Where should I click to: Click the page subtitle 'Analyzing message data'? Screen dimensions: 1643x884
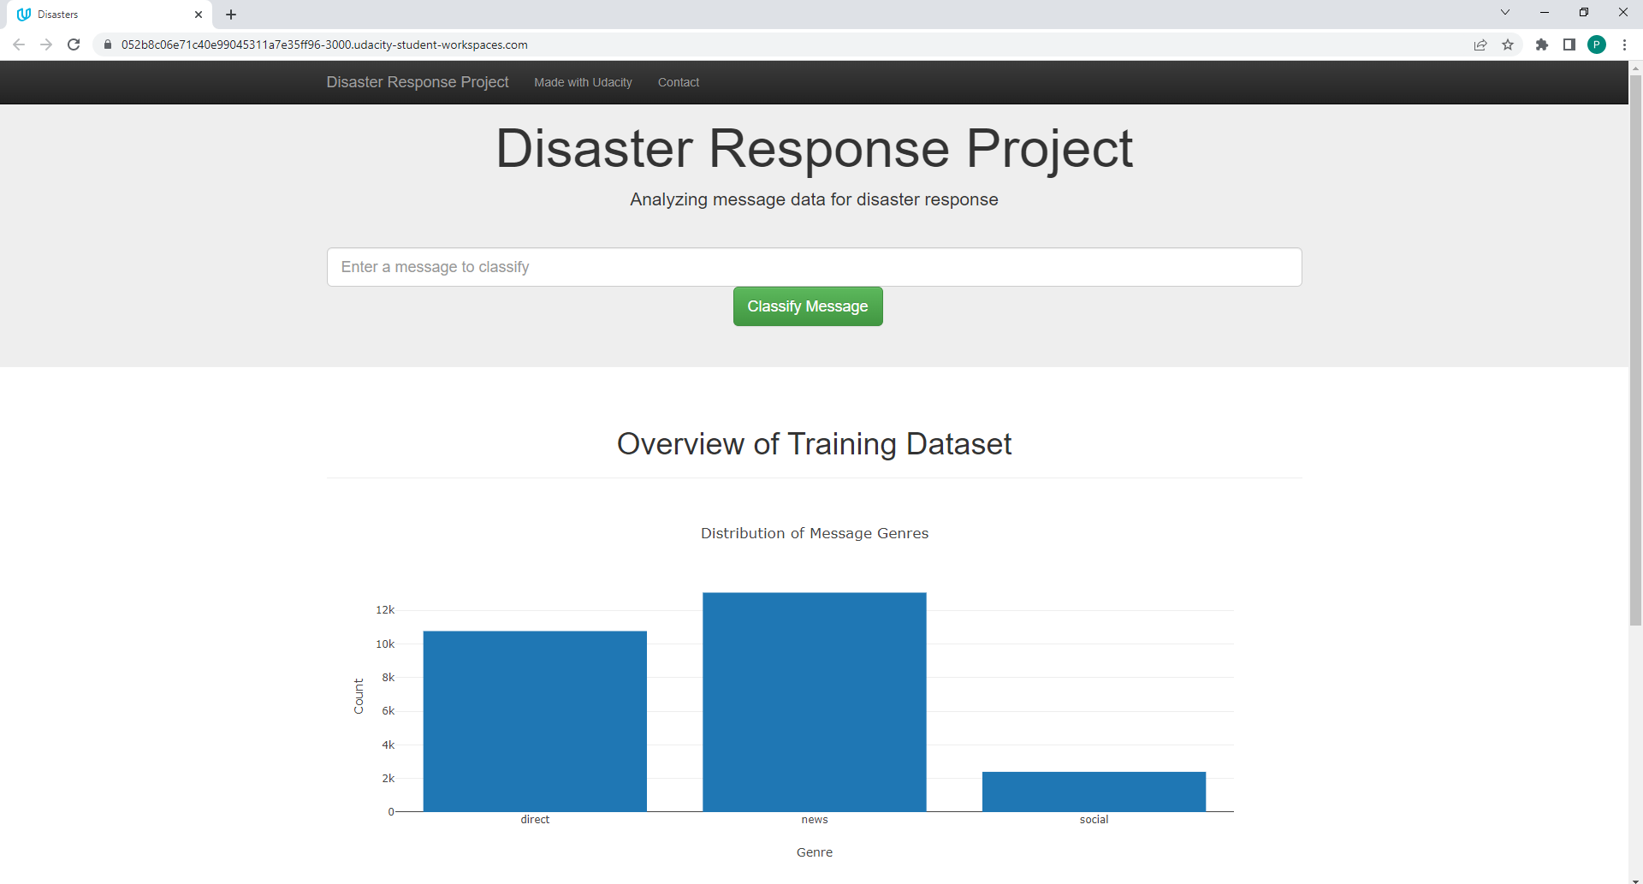[x=814, y=199]
